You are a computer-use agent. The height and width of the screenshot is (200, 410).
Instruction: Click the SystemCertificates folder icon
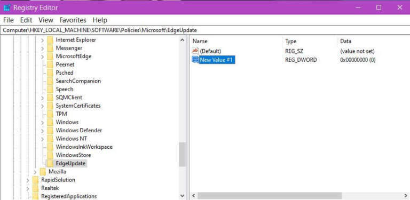[50, 106]
